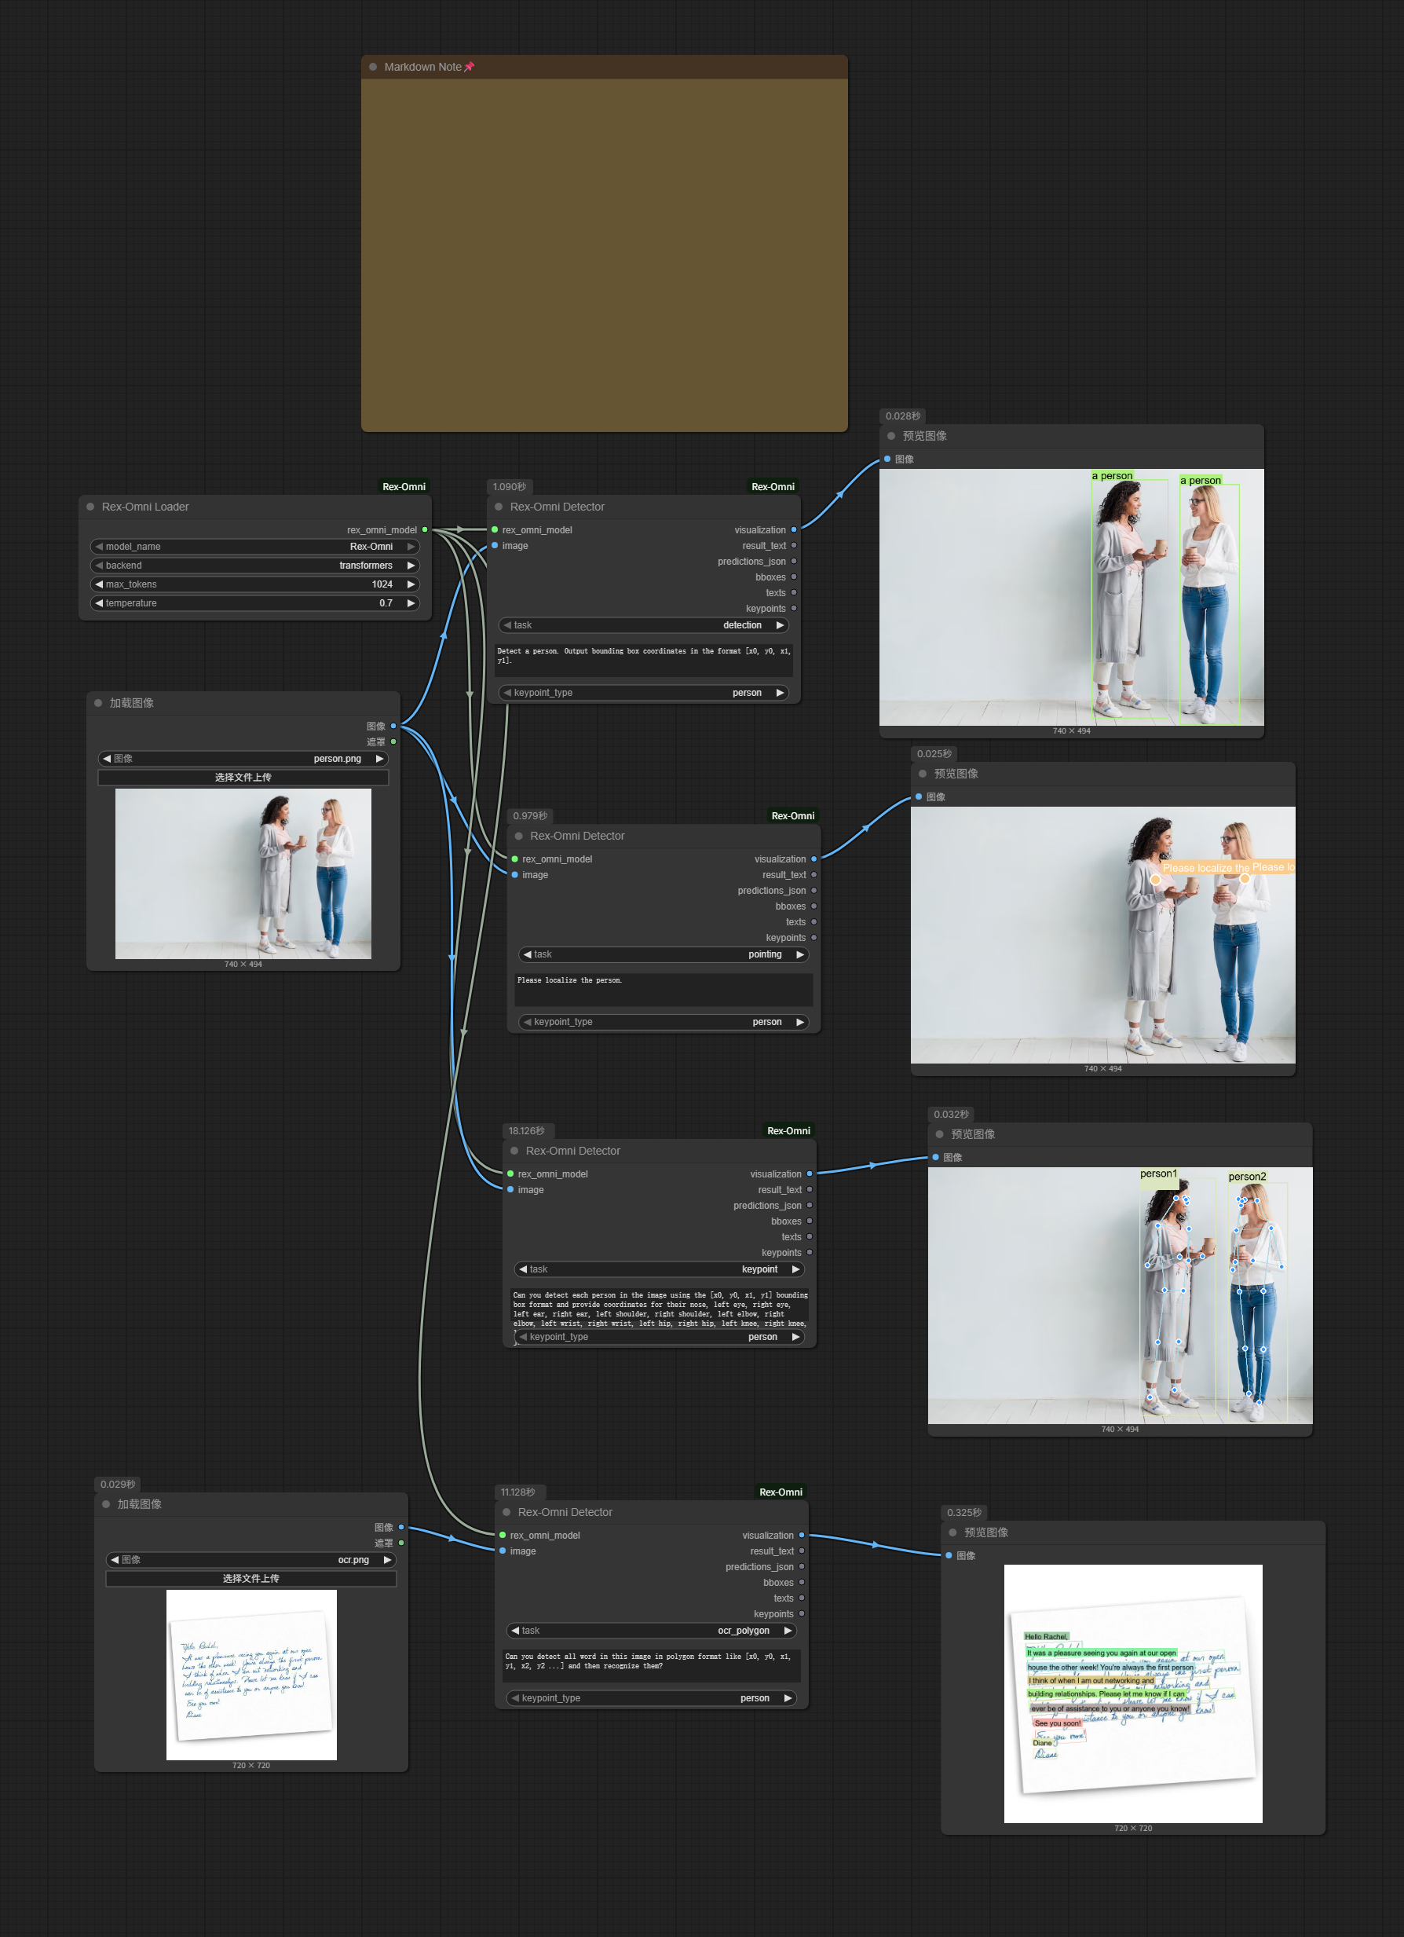Viewport: 1404px width, 1937px height.
Task: Click keypoints output port on pointing Detector
Action: click(x=814, y=938)
